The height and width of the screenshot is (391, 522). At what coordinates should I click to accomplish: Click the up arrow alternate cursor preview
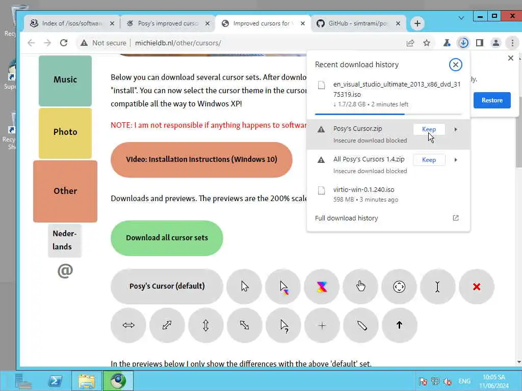pyautogui.click(x=400, y=325)
